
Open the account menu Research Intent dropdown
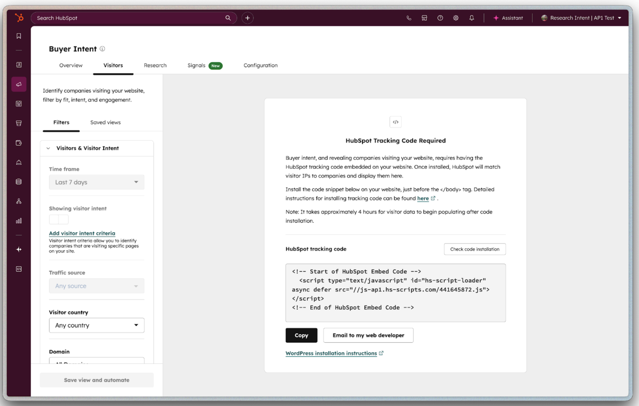(582, 18)
